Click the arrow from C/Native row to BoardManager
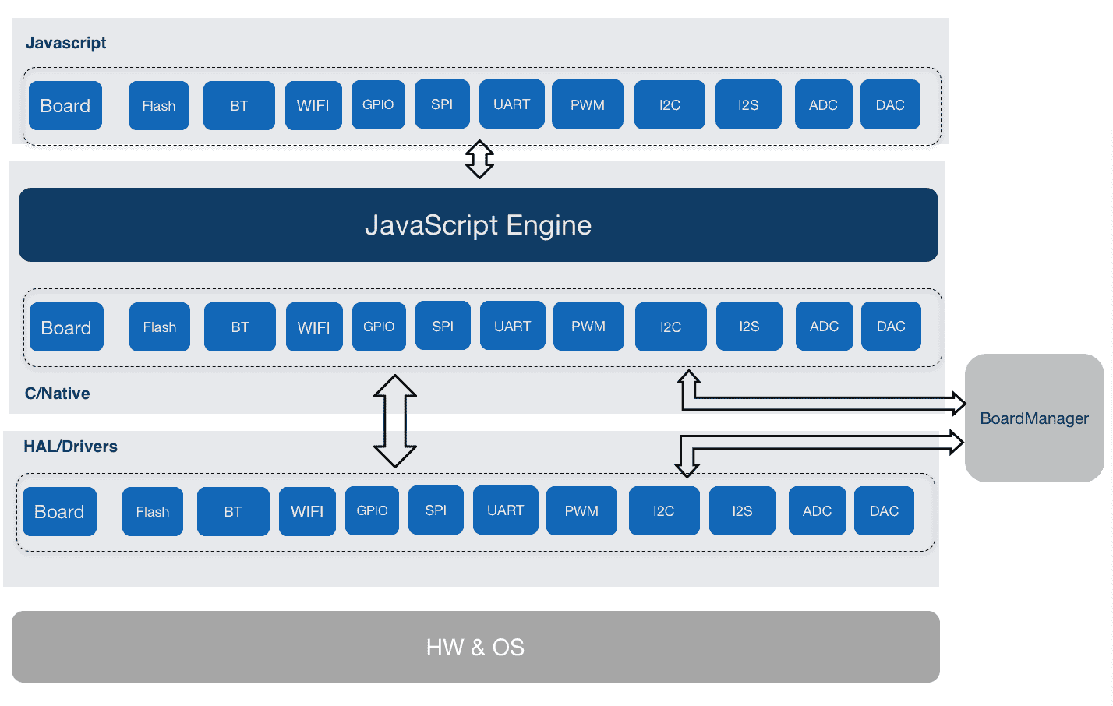This screenshot has width=1113, height=706. [x=818, y=403]
